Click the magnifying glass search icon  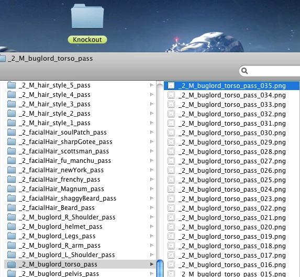coord(245,71)
